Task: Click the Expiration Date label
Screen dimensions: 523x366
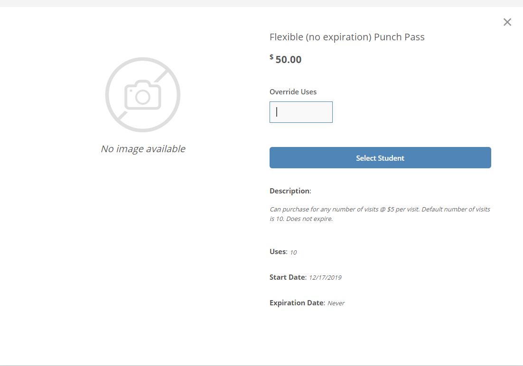Action: point(297,303)
